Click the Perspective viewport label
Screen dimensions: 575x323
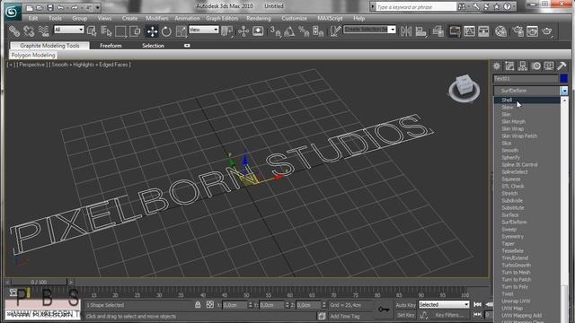coord(31,65)
